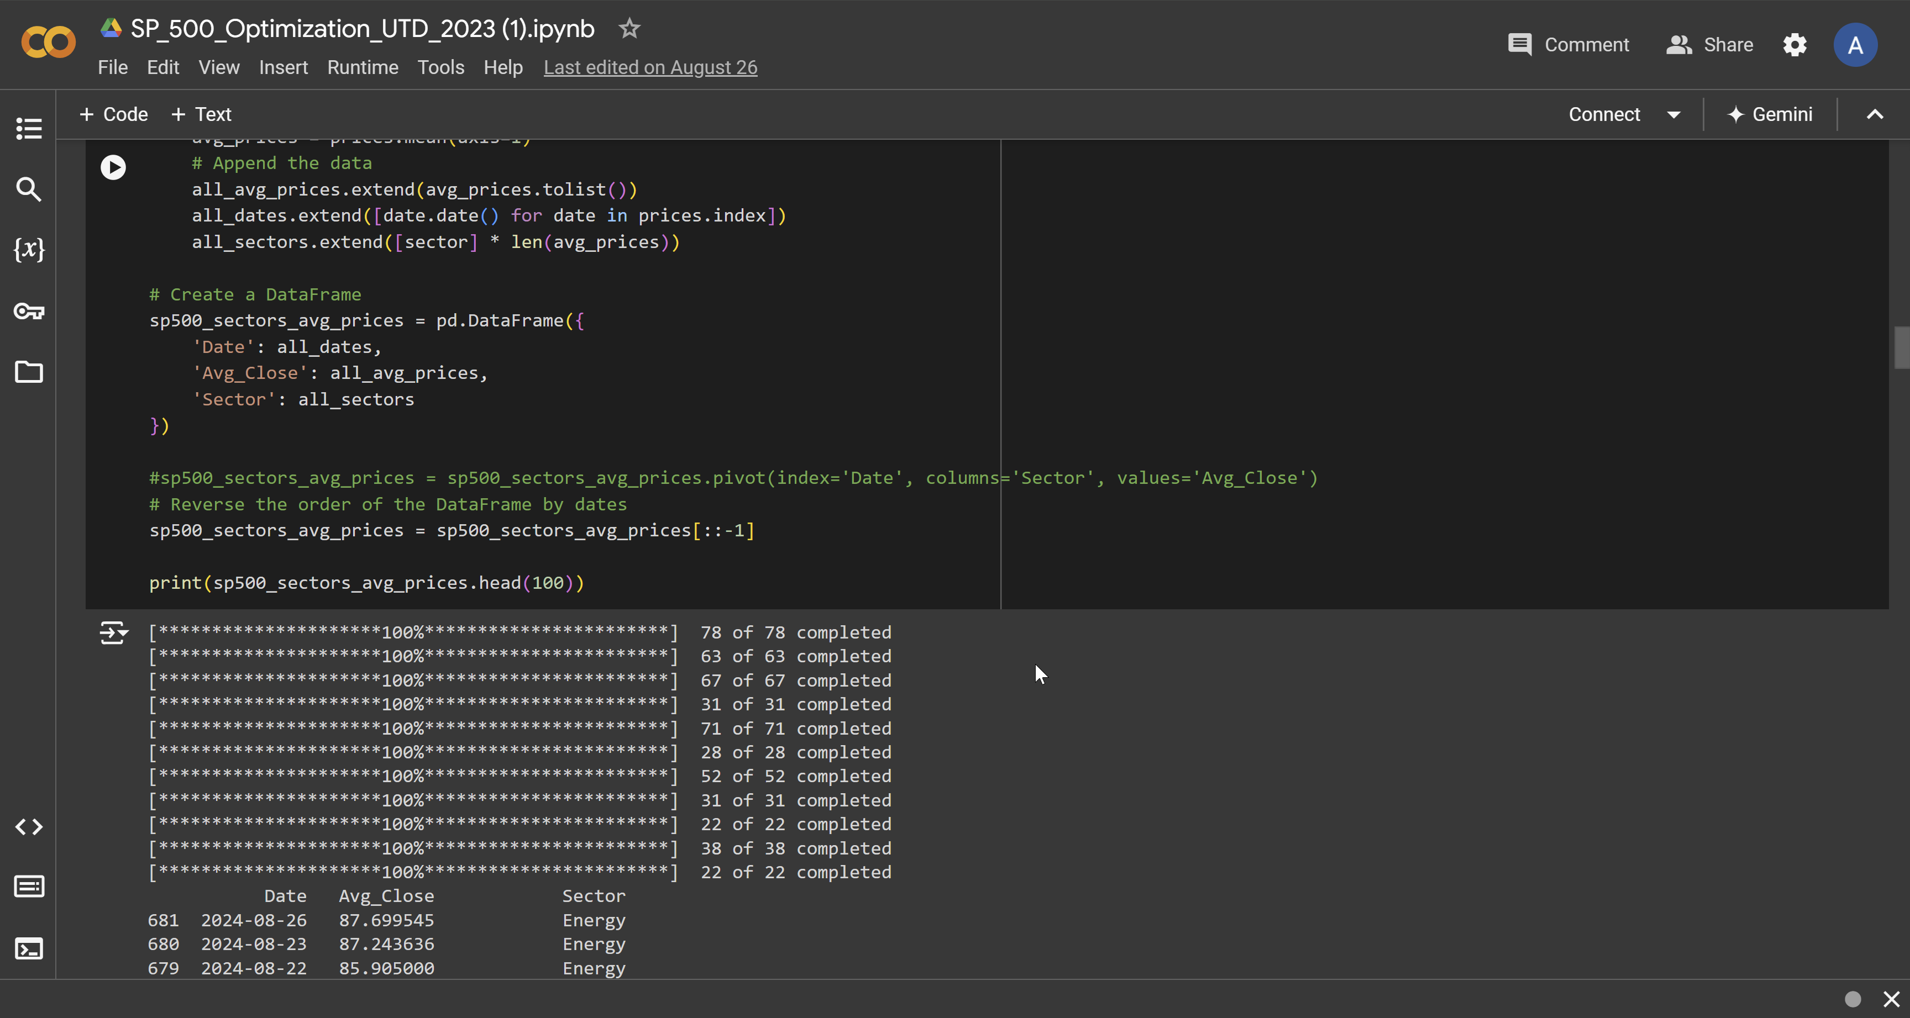
Task: Open settings with the gear icon
Action: [1794, 44]
